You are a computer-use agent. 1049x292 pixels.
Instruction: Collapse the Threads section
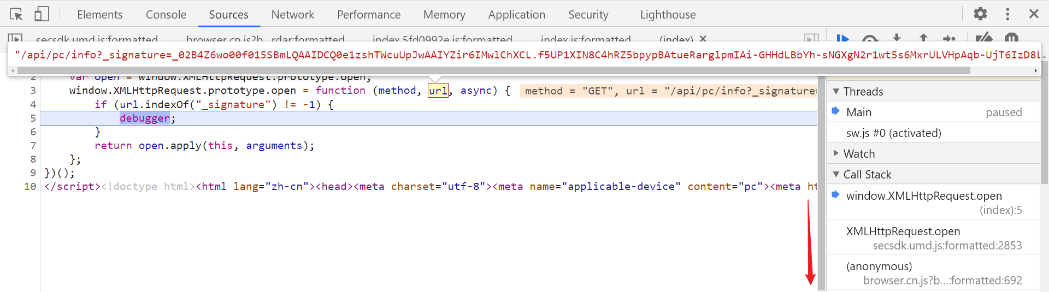pyautogui.click(x=933, y=92)
